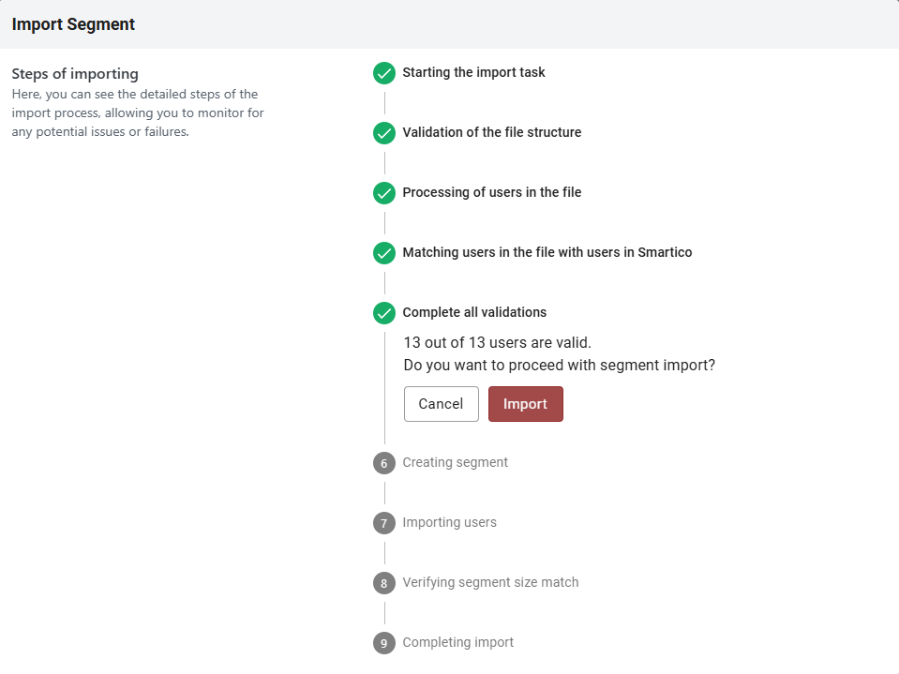Click the checkmark icon next to Validation of file structure
The image size is (899, 674).
tap(383, 133)
